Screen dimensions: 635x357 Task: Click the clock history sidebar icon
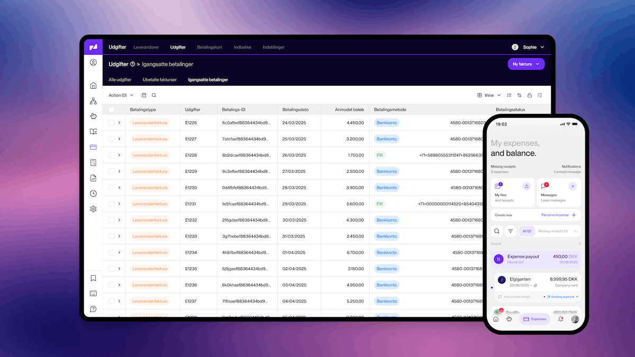[93, 194]
